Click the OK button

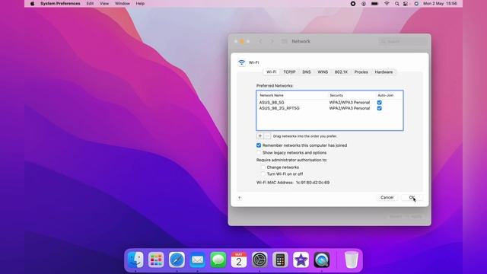412,198
